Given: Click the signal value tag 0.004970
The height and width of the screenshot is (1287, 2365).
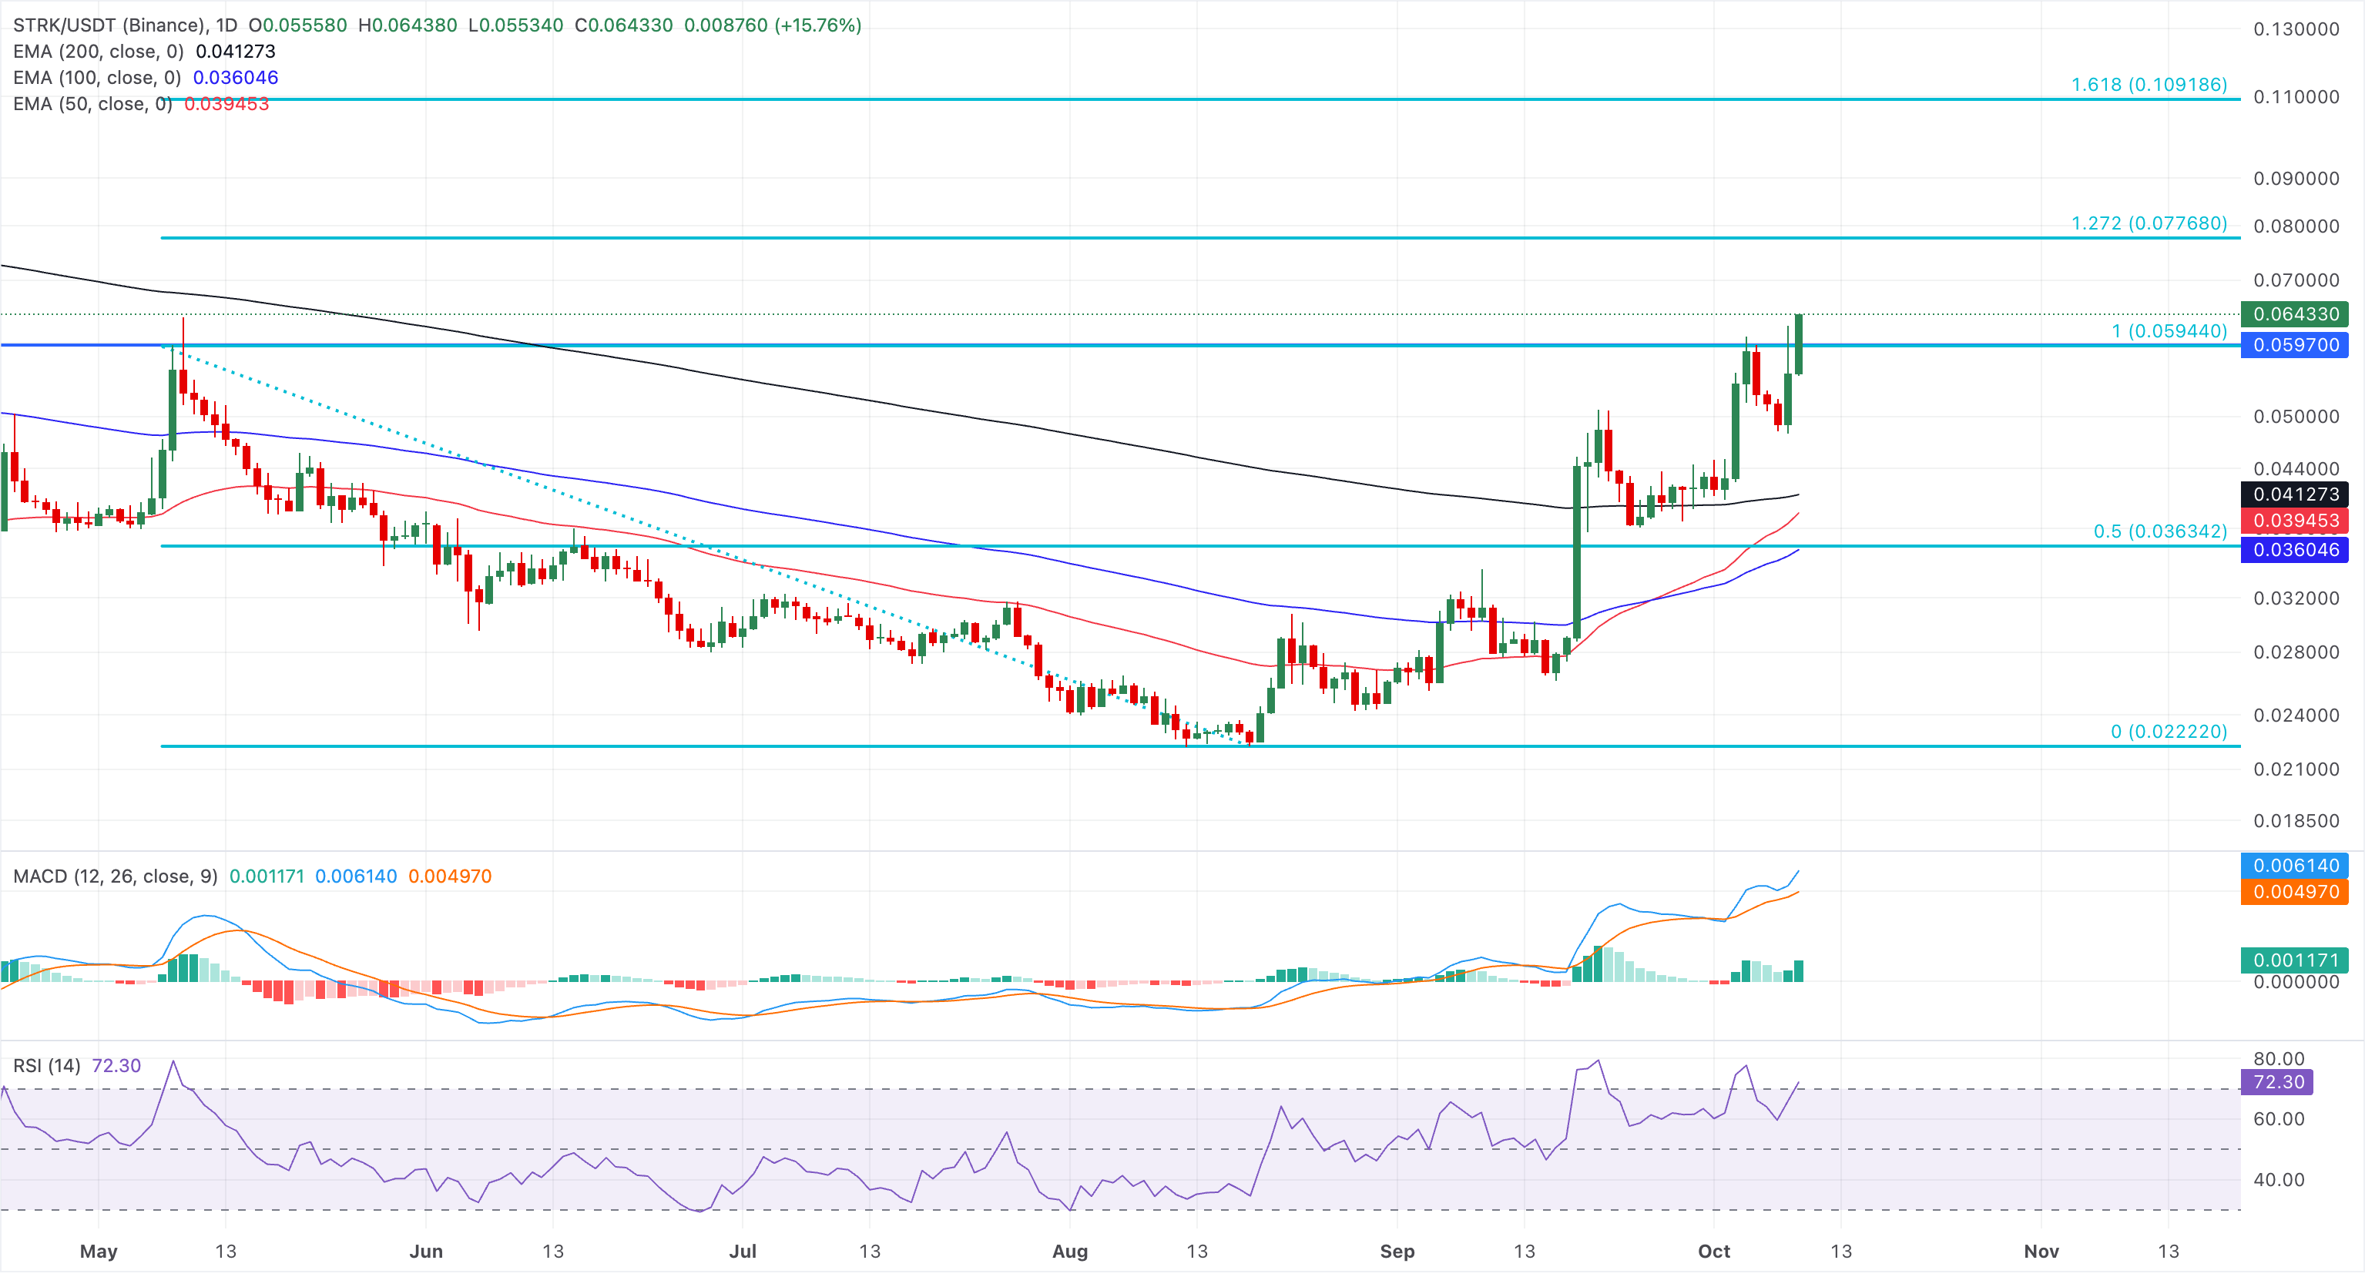Looking at the screenshot, I should click(2294, 891).
